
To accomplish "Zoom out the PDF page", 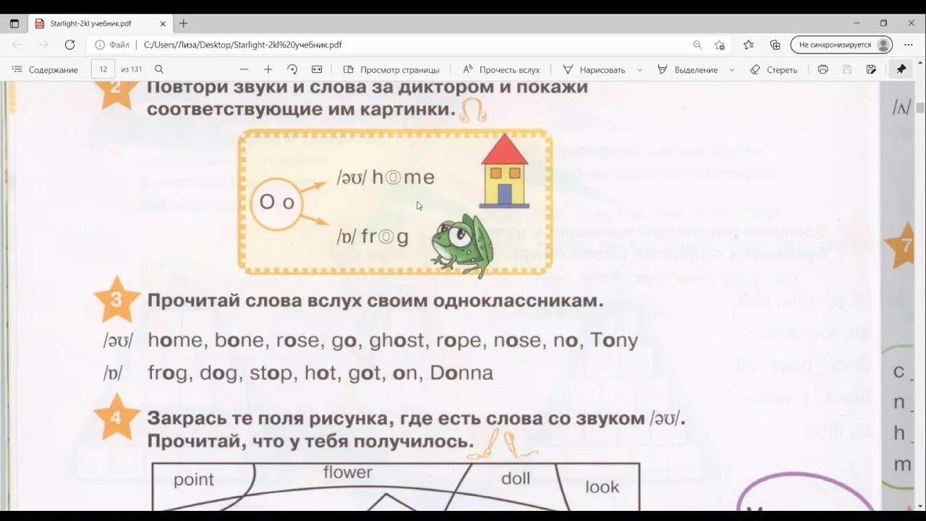I will 244,69.
